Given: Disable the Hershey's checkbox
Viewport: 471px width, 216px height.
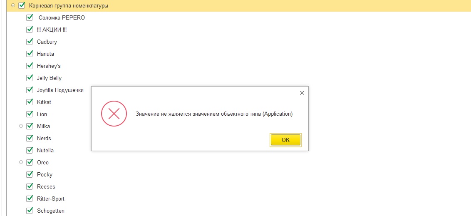Looking at the screenshot, I should tap(30, 66).
